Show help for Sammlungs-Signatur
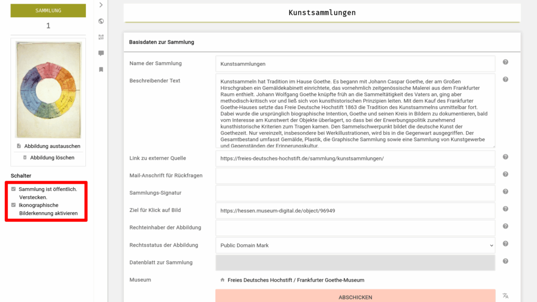This screenshot has height=302, width=537. pos(506,191)
